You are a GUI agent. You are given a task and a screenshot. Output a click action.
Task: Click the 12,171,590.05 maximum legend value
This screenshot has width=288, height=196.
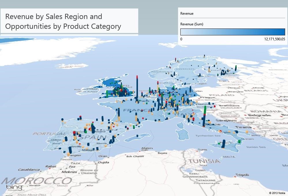coord(274,39)
